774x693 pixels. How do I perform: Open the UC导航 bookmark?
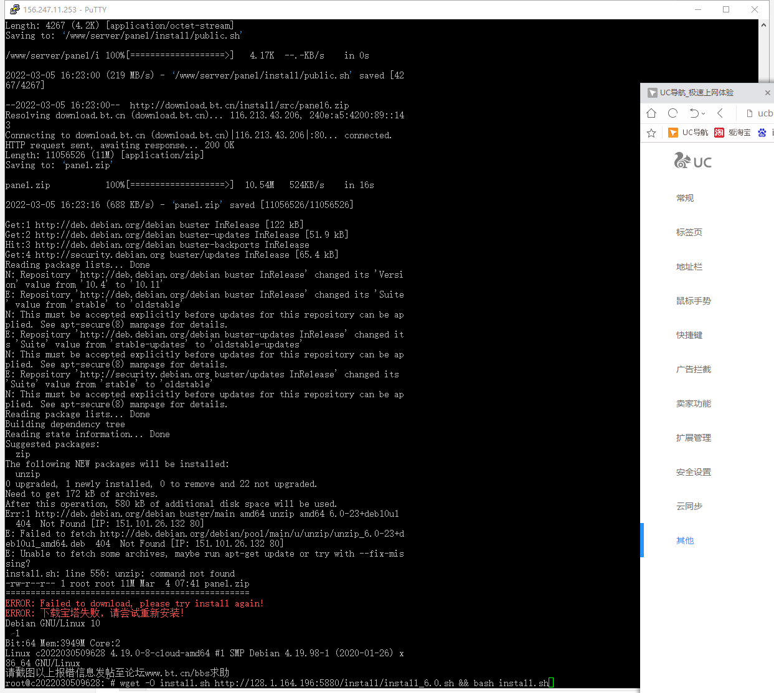[x=688, y=133]
